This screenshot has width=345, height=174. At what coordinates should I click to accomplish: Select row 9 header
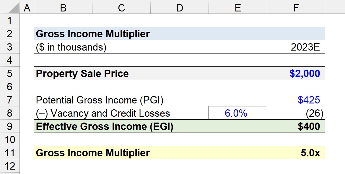10,126
